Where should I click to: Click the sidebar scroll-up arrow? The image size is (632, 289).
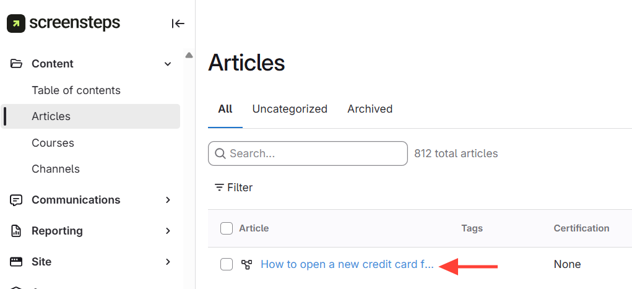tap(189, 55)
